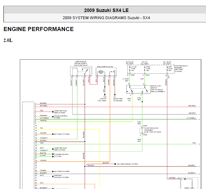
Task: Click the 'ENGINE PERFORMANCE' heading
Action: 38,29
